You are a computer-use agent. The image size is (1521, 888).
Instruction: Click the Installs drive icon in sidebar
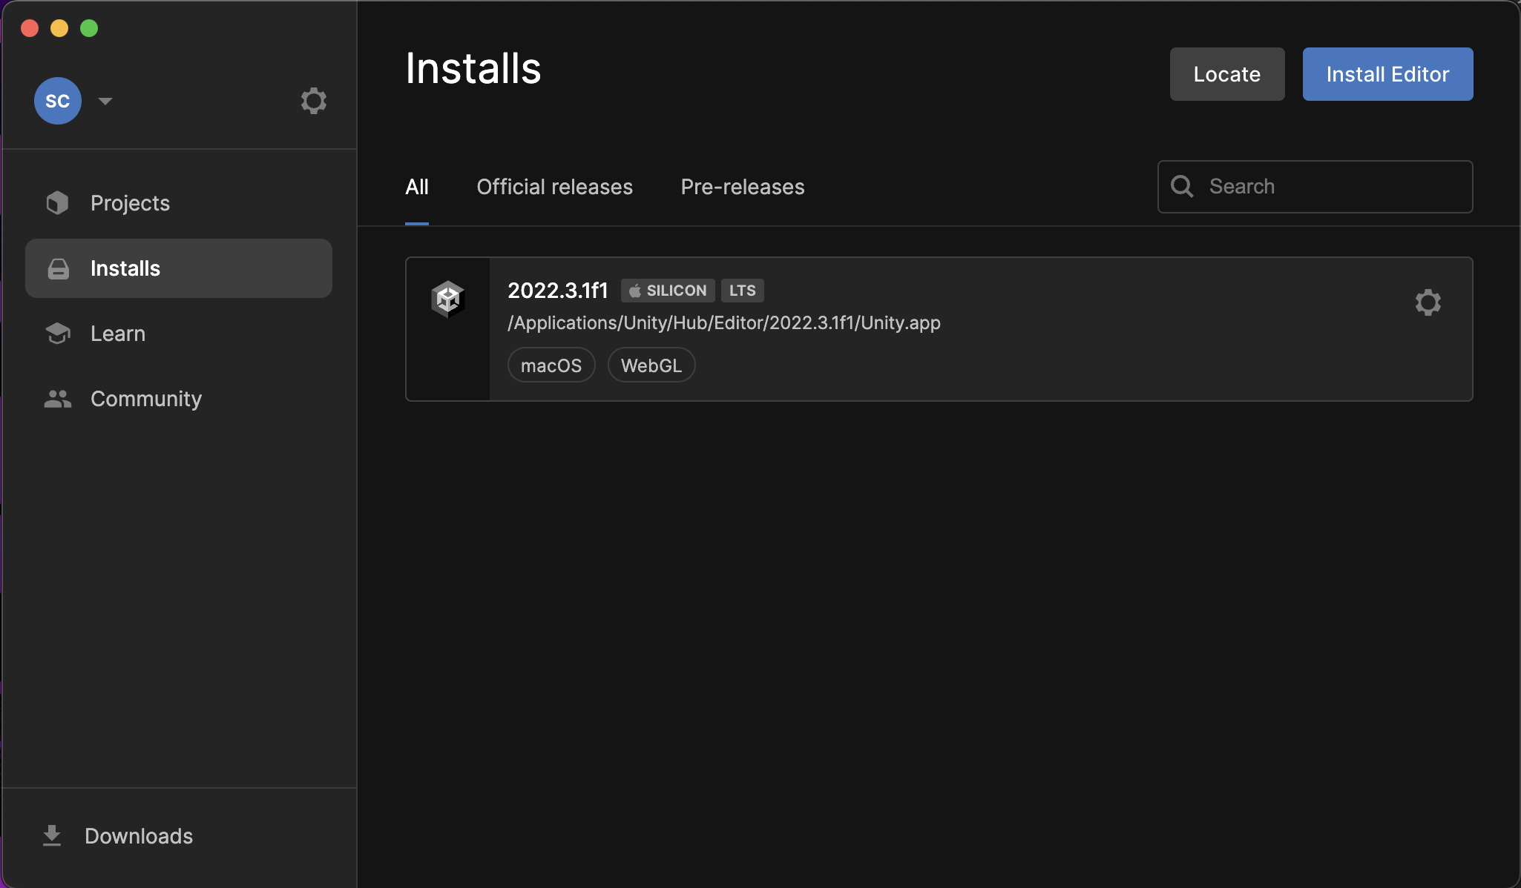point(58,268)
